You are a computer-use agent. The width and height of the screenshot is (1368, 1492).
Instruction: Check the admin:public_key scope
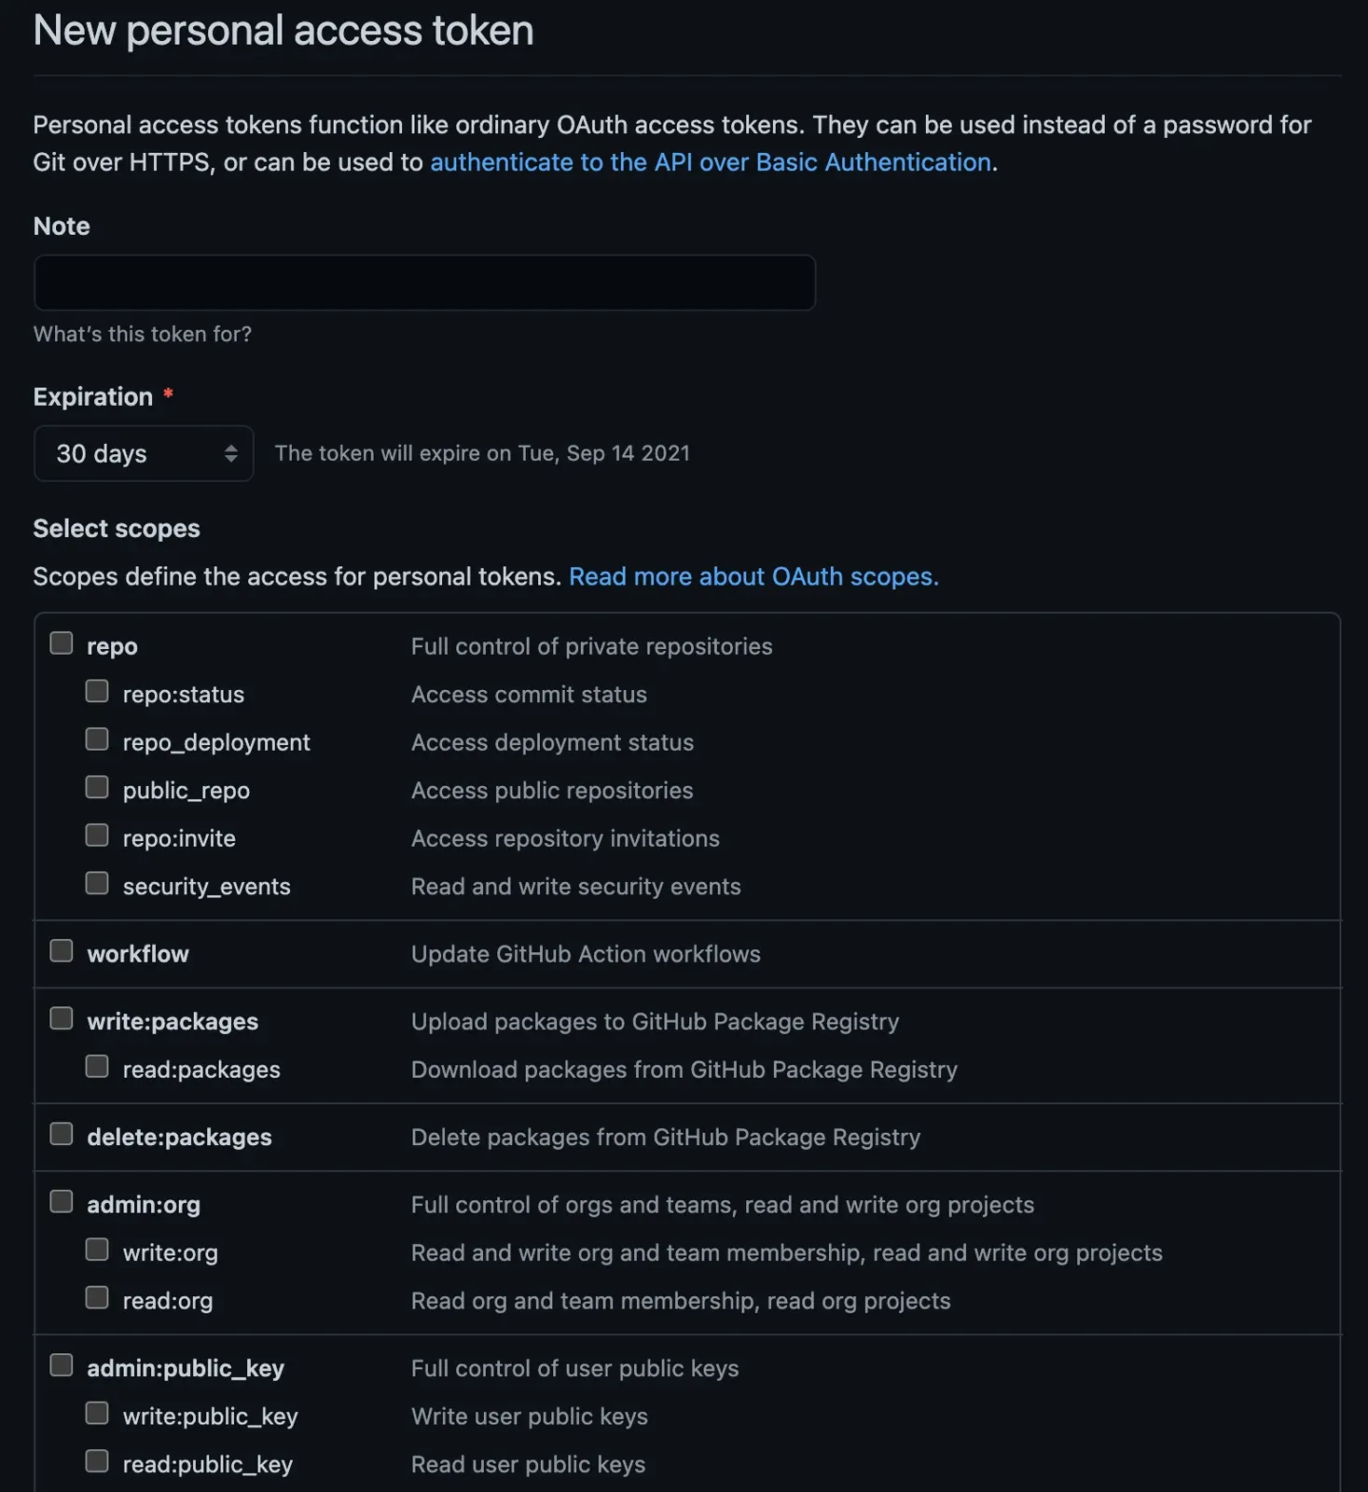point(62,1365)
